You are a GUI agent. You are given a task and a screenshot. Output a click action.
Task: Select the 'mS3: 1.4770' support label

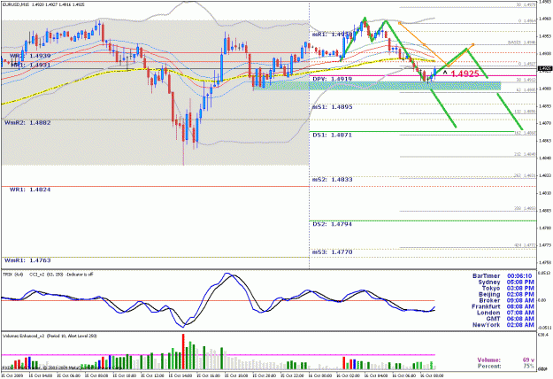click(332, 252)
